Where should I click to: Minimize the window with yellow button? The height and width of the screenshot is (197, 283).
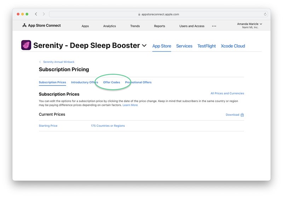tap(23, 14)
